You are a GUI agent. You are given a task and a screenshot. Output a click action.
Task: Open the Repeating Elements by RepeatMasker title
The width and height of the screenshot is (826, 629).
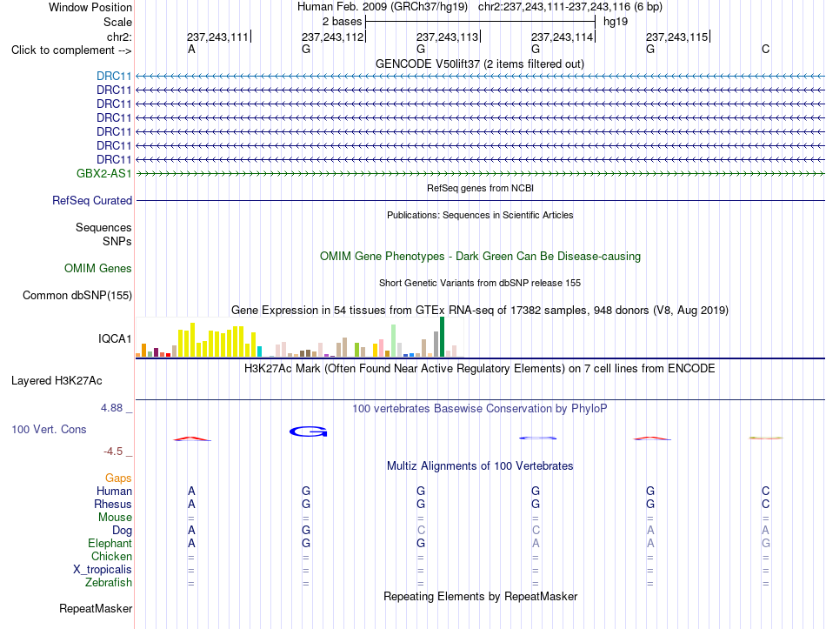point(480,596)
